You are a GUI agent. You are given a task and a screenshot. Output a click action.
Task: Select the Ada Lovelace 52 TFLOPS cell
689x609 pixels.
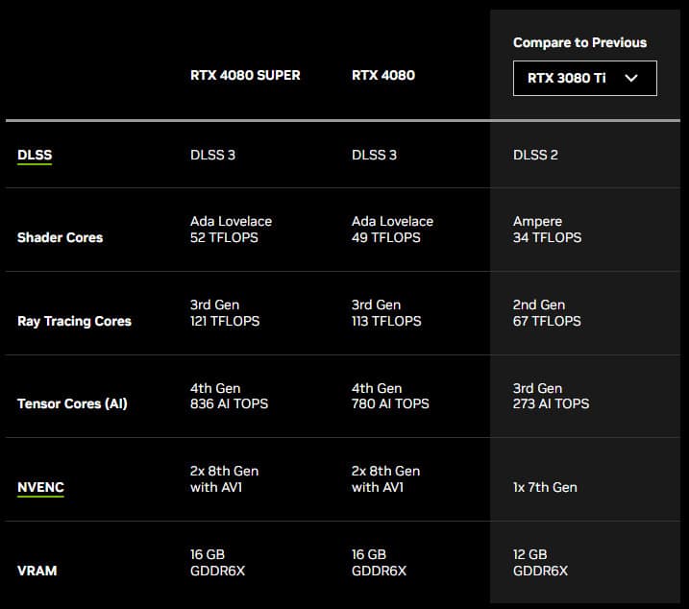(231, 229)
